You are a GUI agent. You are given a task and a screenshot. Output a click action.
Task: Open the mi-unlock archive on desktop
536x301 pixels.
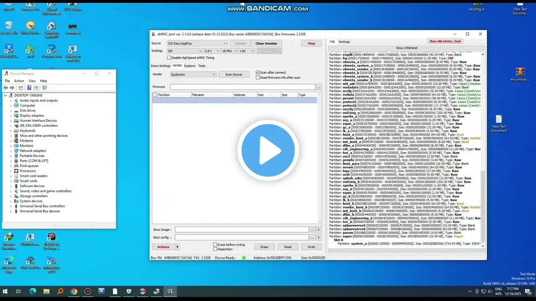pos(520,74)
